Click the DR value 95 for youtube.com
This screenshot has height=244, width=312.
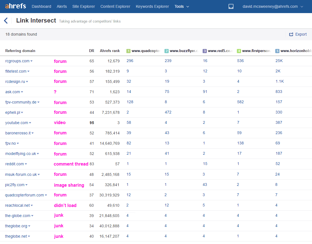(x=92, y=123)
